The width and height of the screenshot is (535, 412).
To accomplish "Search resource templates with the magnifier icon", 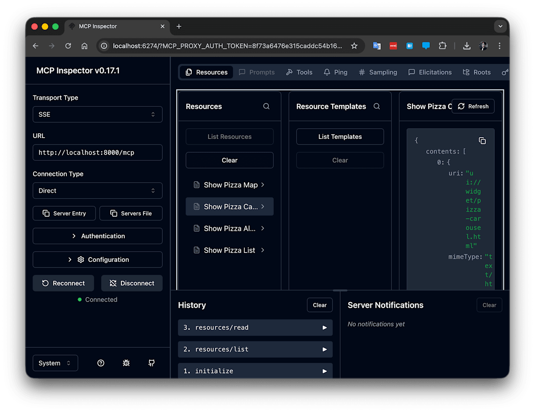I will point(377,106).
